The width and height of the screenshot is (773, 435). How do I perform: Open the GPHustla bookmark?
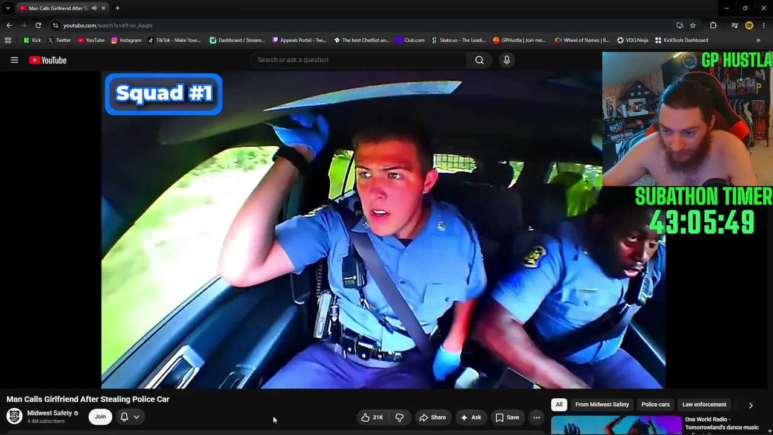pos(519,40)
